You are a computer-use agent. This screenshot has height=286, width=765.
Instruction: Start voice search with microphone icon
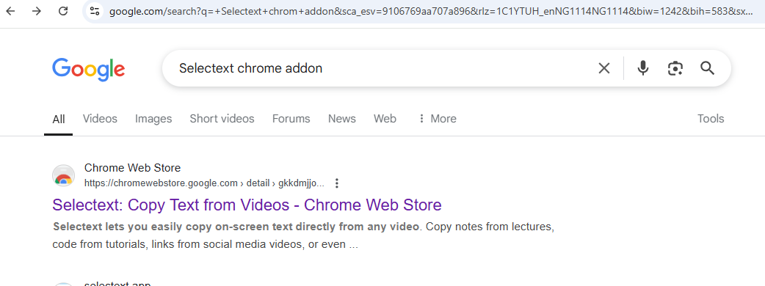(x=643, y=68)
